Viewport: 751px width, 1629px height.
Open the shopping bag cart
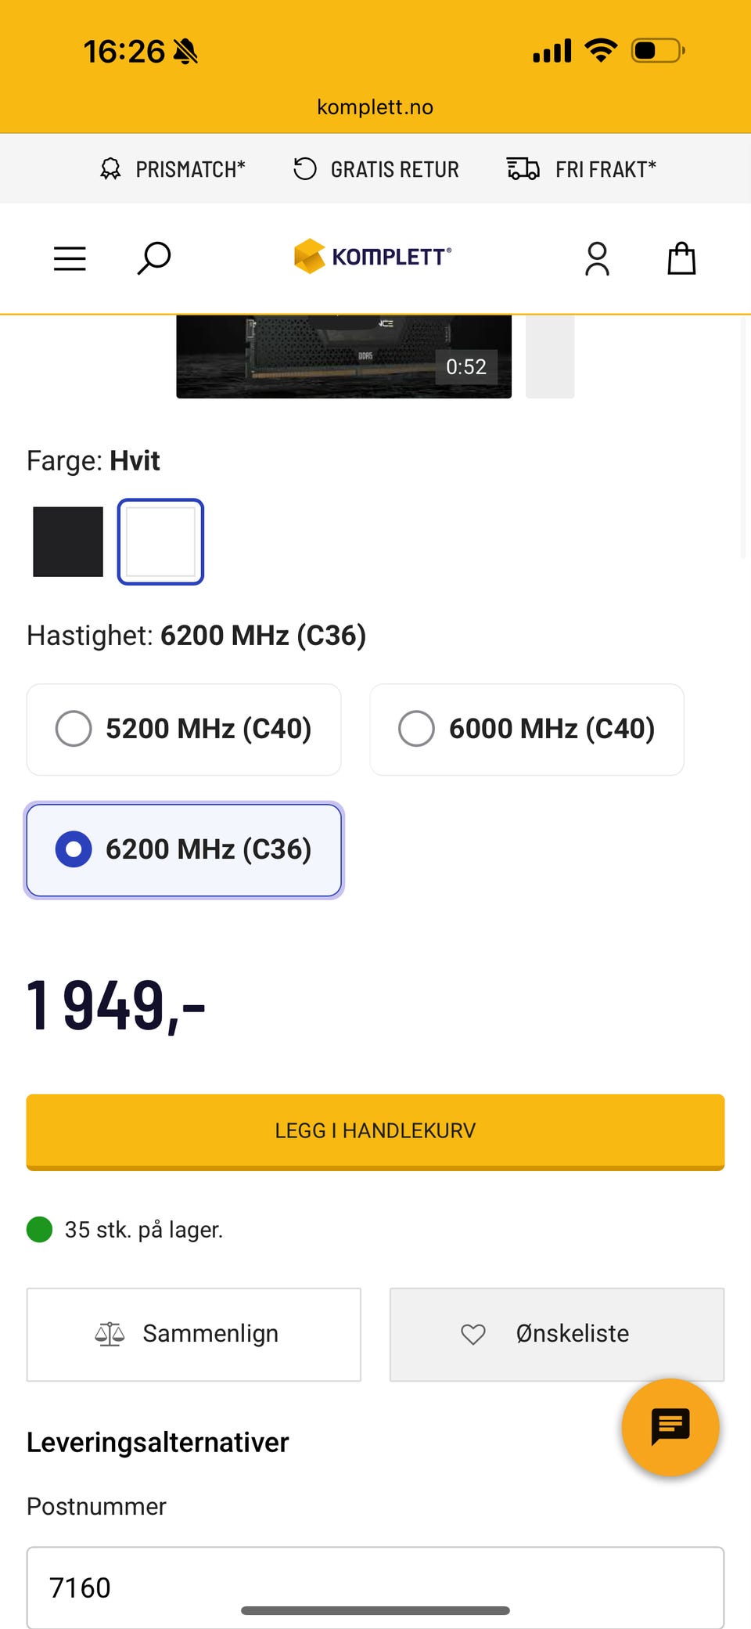coord(681,258)
